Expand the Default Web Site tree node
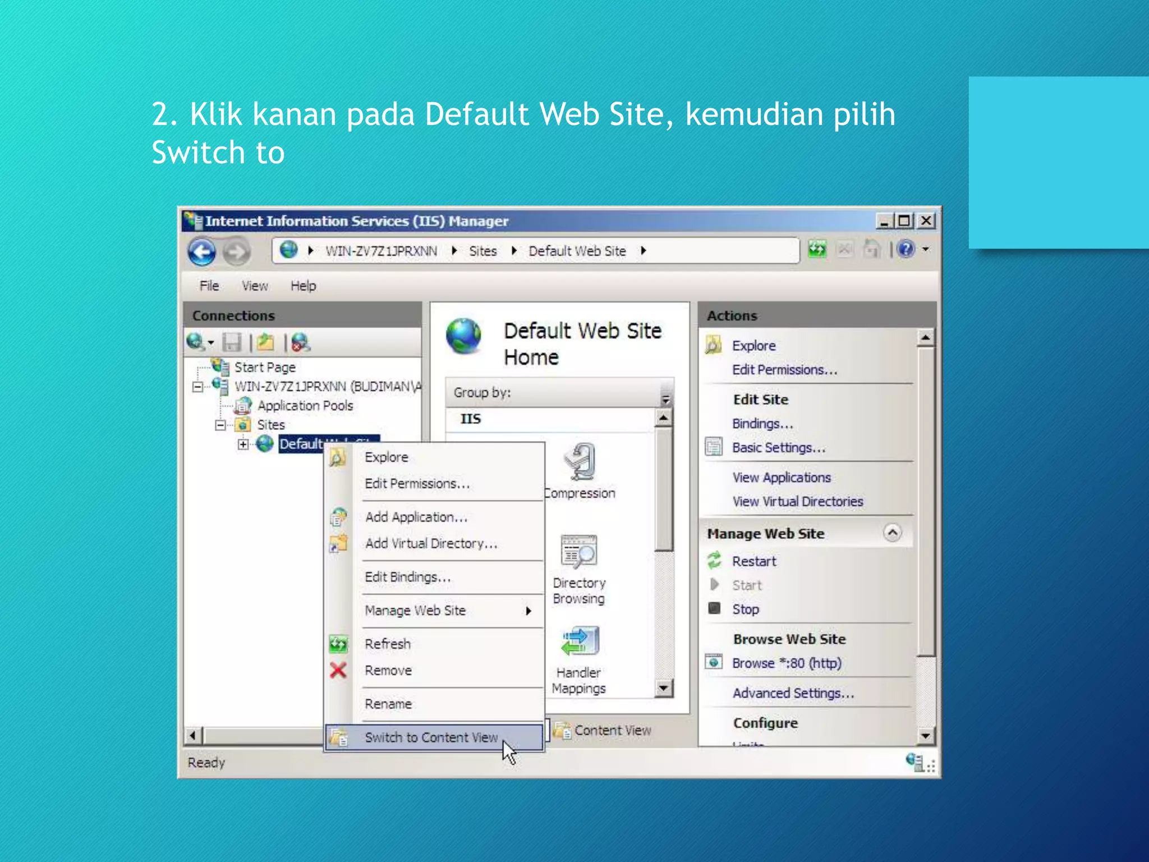This screenshot has width=1149, height=862. [x=243, y=444]
